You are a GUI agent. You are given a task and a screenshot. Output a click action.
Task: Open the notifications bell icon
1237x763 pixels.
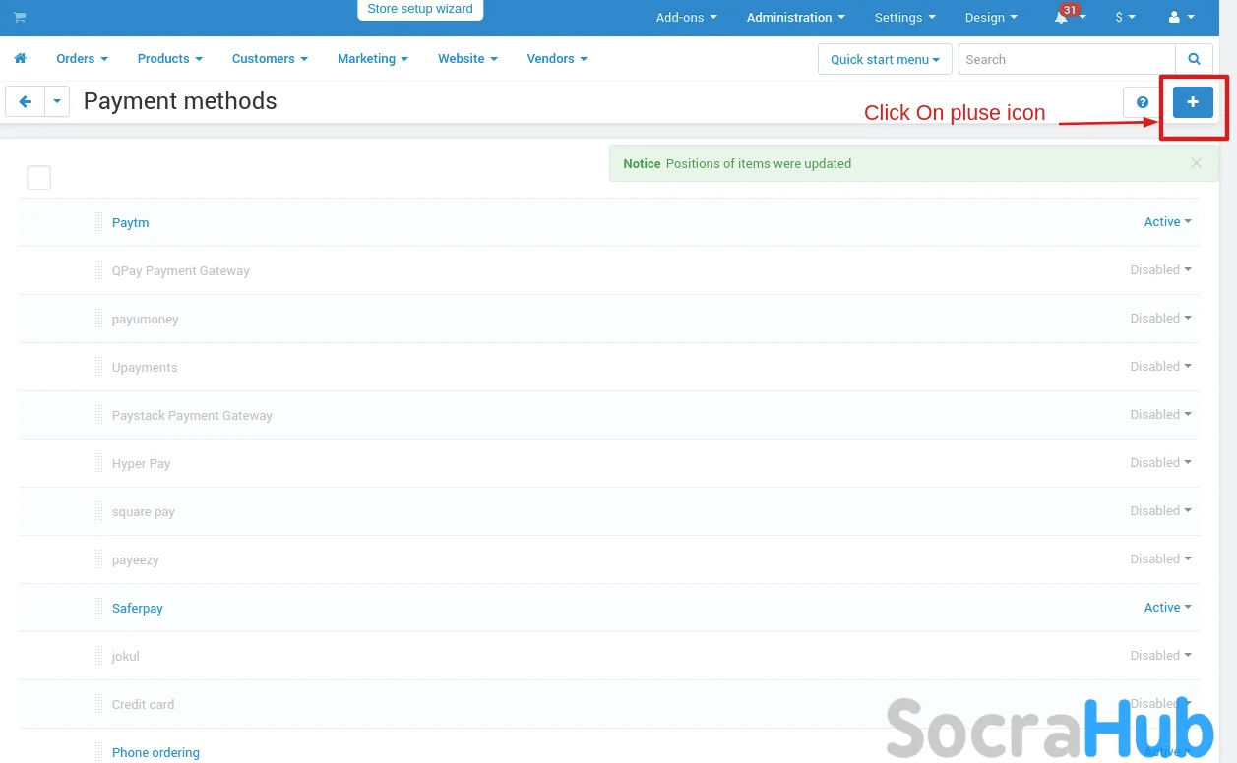[x=1063, y=18]
